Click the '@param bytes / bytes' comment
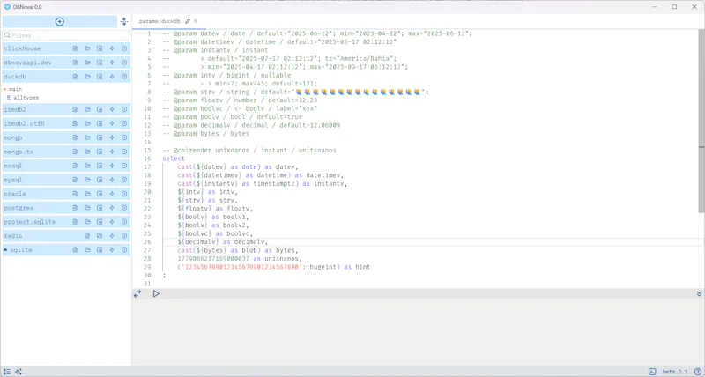Screen dimensions: 705x377 coord(206,134)
